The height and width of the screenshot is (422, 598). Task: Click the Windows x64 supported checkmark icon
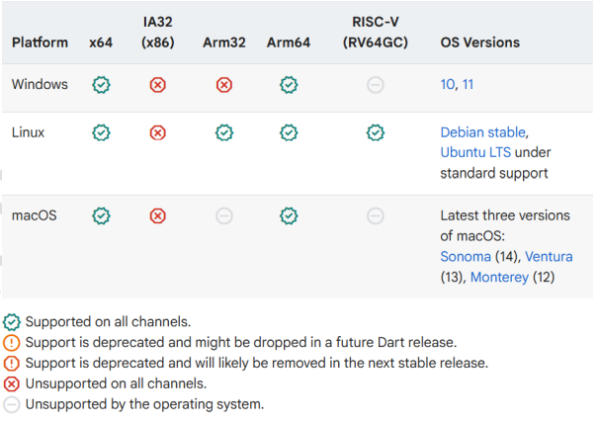101,85
